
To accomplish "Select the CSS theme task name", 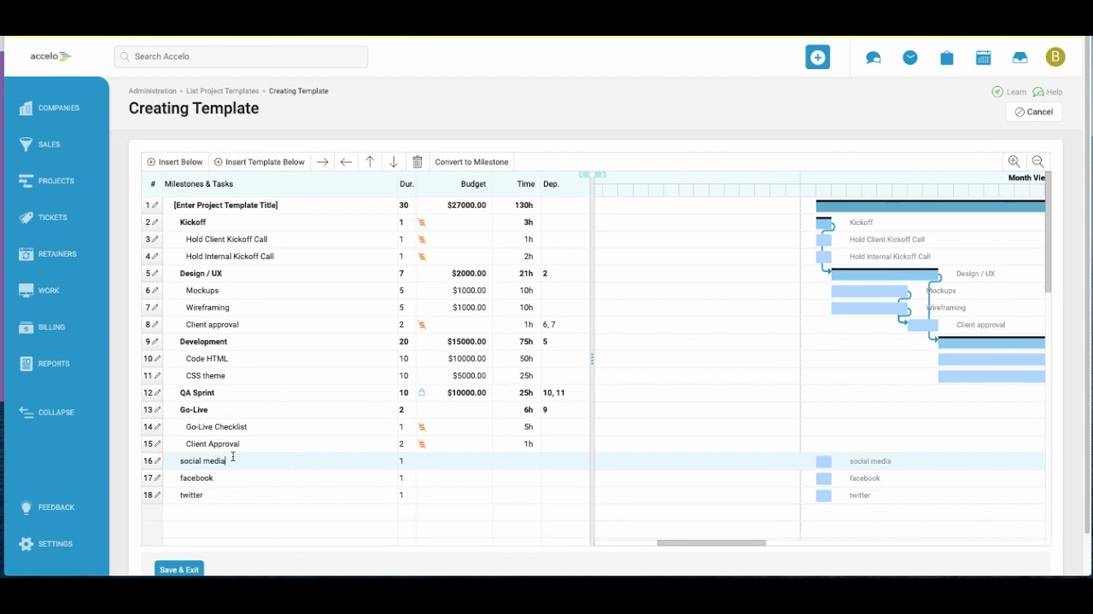I will 205,376.
